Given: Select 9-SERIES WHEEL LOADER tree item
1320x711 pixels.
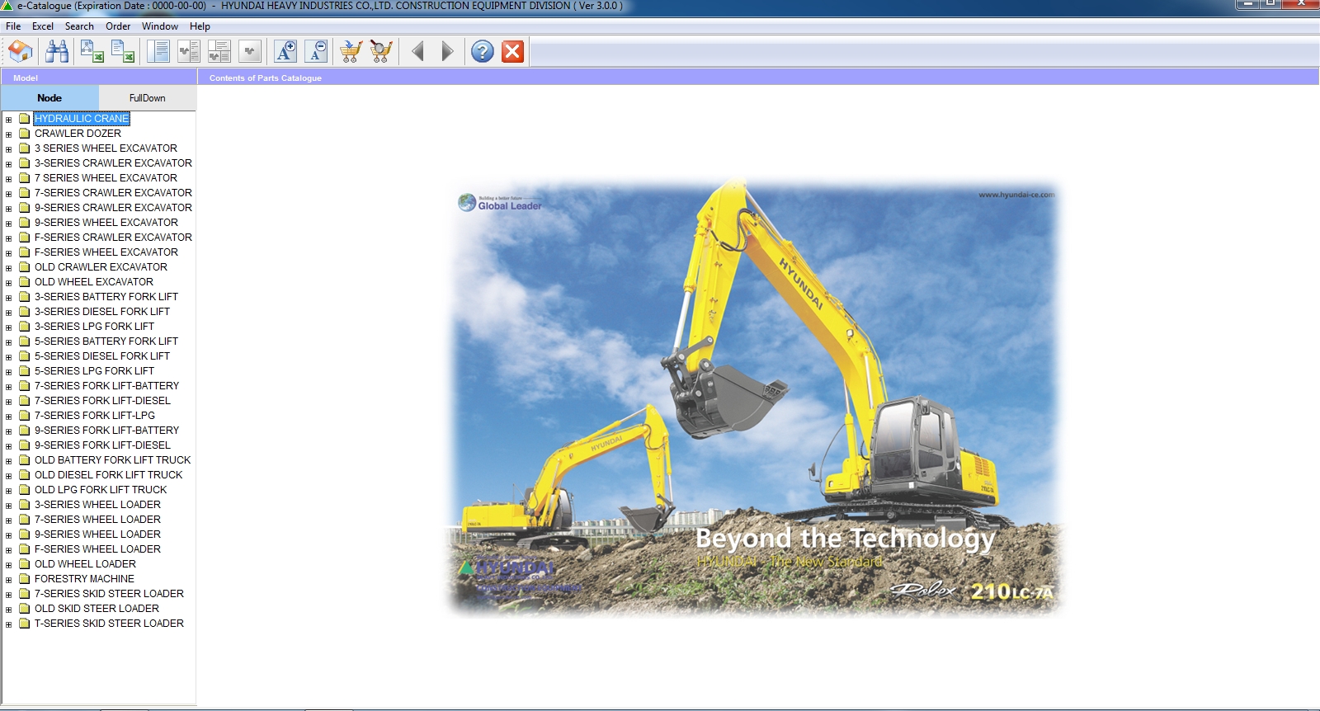Looking at the screenshot, I should click(x=97, y=534).
